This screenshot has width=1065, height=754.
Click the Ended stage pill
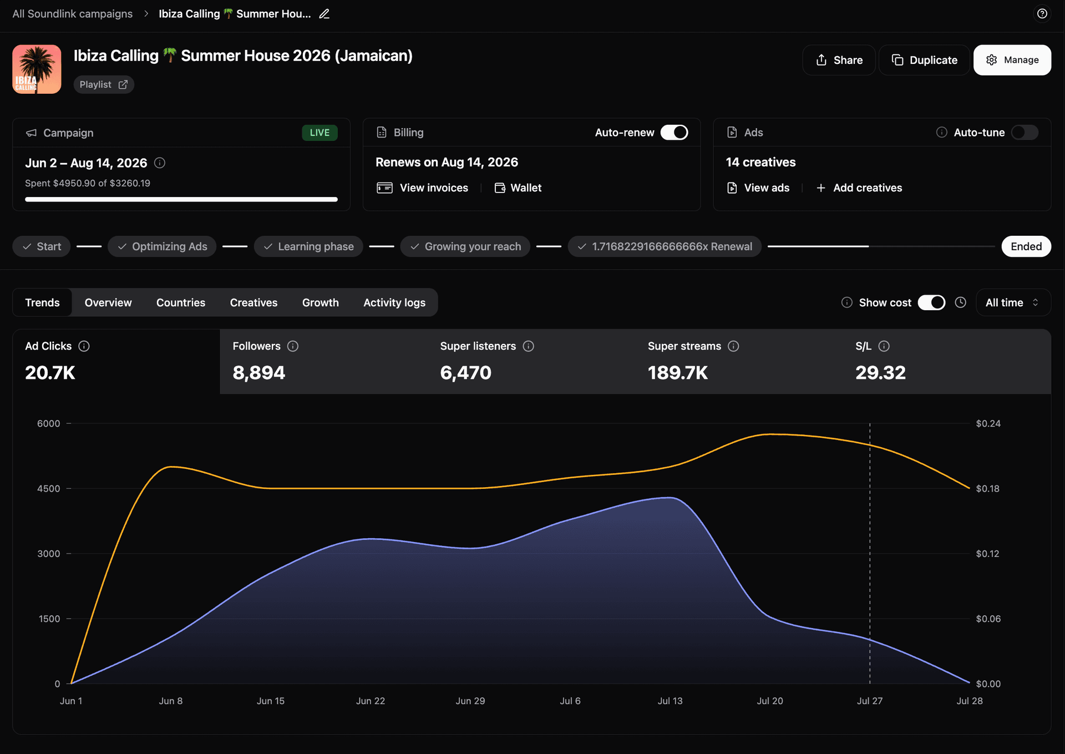pyautogui.click(x=1026, y=246)
